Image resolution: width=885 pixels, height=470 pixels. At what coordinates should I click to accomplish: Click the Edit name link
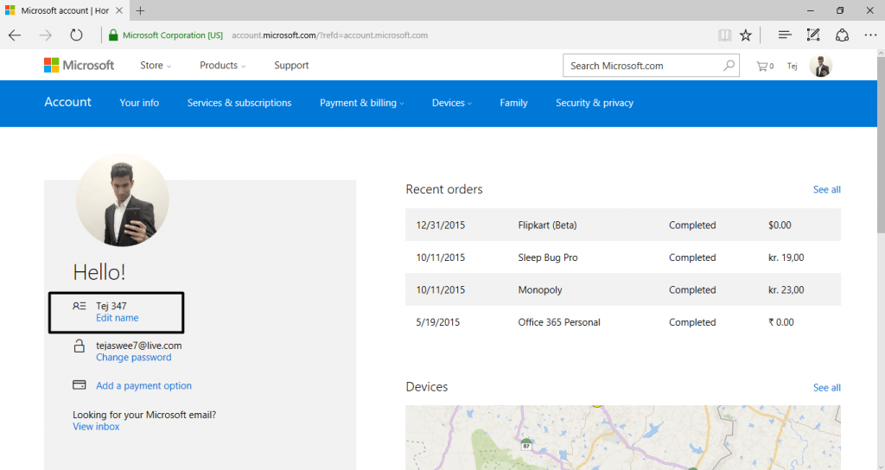click(x=117, y=318)
